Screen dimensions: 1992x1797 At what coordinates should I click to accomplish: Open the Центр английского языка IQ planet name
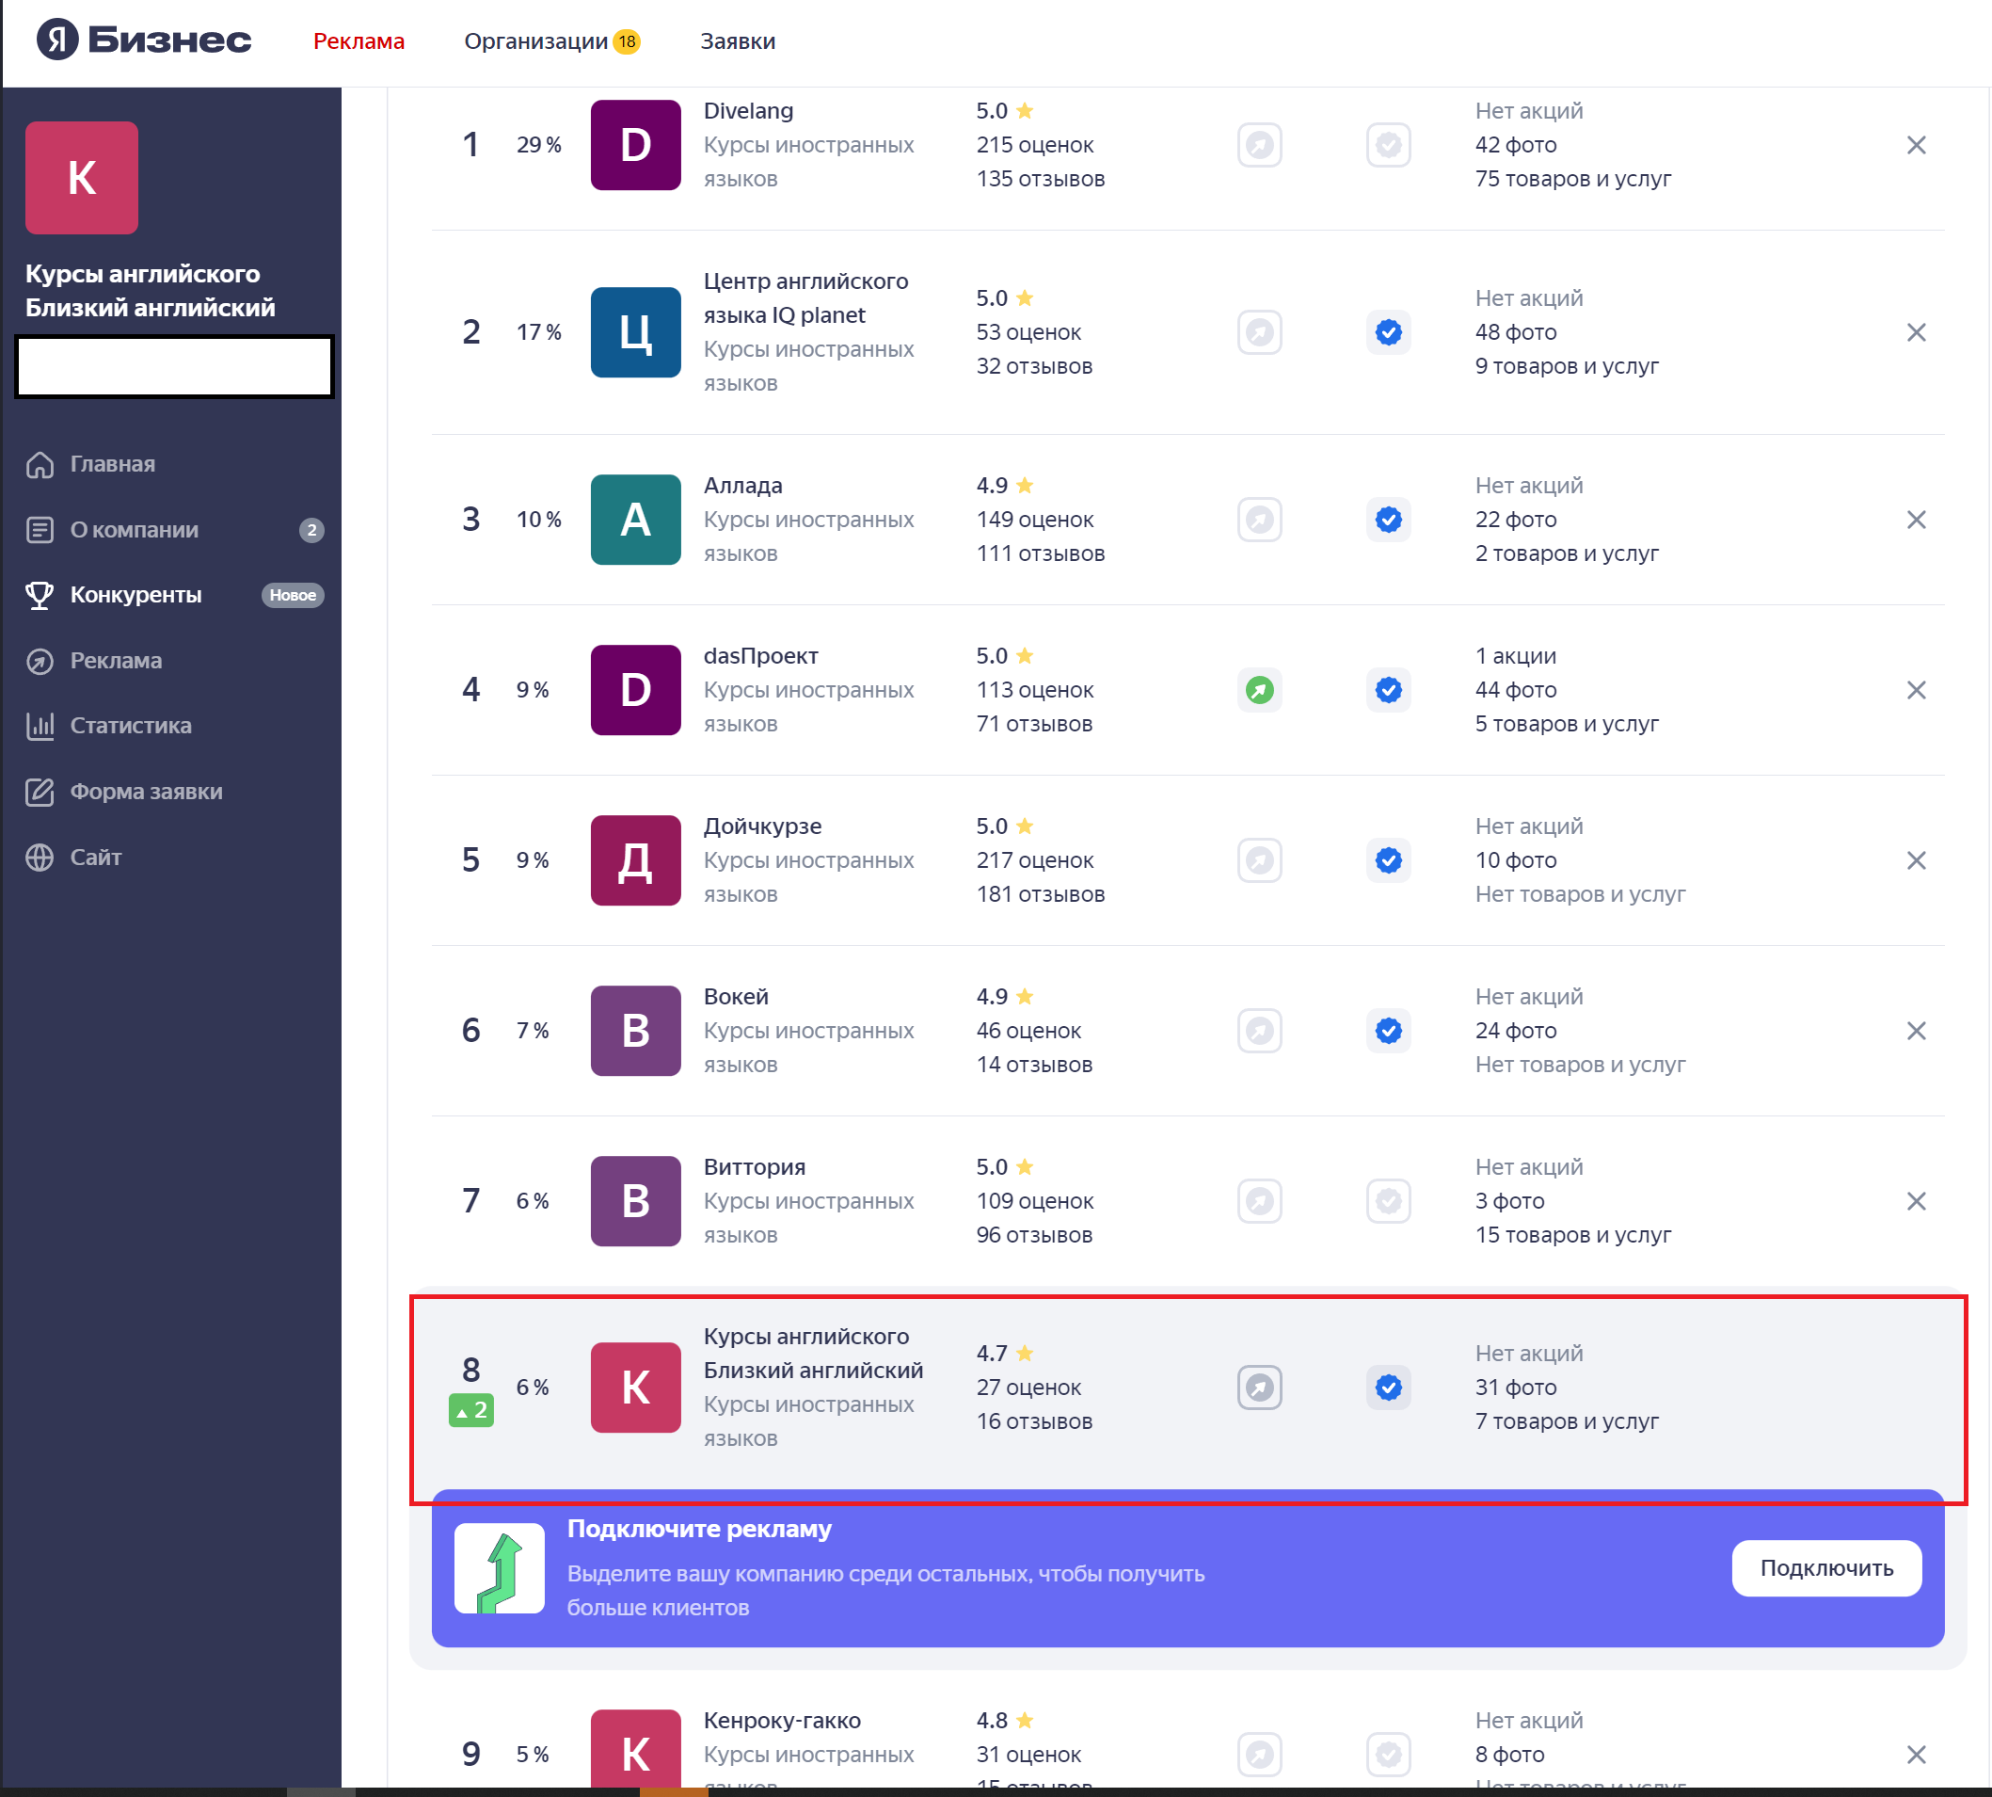805,298
